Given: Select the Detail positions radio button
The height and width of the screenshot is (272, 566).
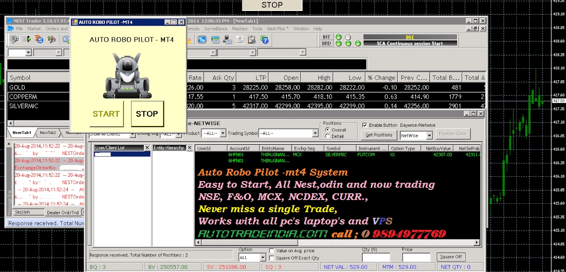Looking at the screenshot, I should tap(328, 136).
